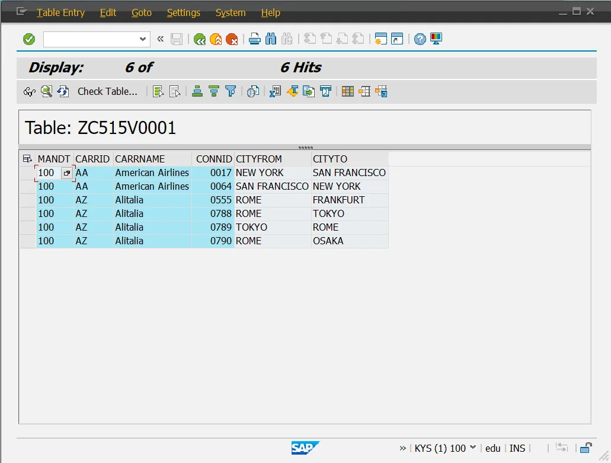Screen dimensions: 611x463
Task: Expand status bar with double arrow
Action: pyautogui.click(x=402, y=448)
